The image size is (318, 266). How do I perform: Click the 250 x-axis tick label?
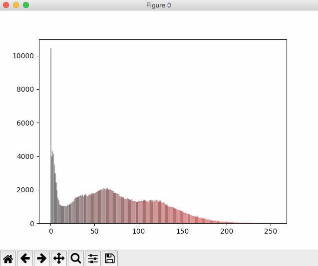point(271,231)
